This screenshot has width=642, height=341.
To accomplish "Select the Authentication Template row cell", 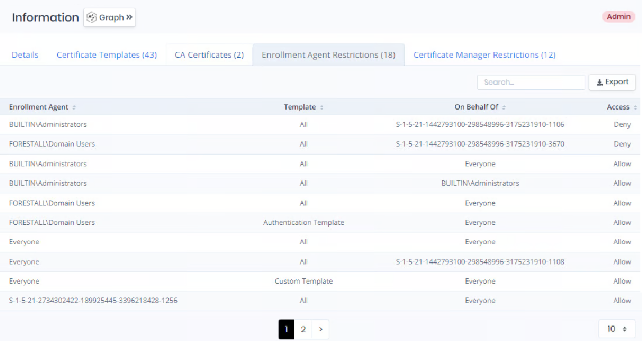I will (303, 223).
